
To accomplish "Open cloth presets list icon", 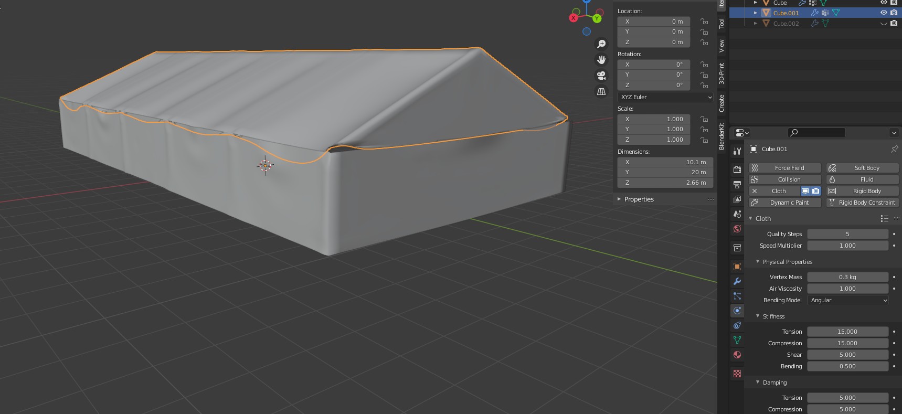I will tap(884, 218).
